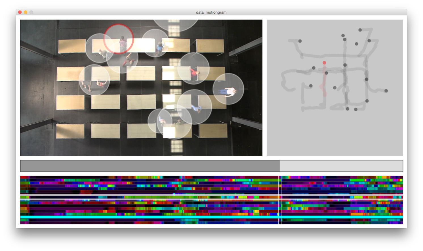Click the red trajectory path in the map
Screen dimensions: 423x251
point(324,82)
